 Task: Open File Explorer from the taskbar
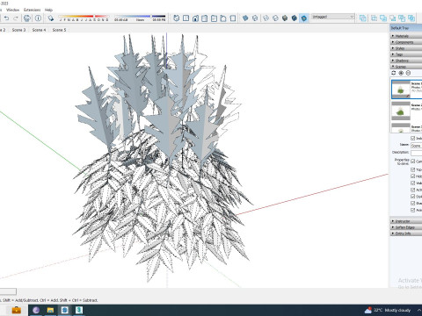50,310
